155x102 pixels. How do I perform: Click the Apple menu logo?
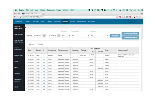(16, 10)
